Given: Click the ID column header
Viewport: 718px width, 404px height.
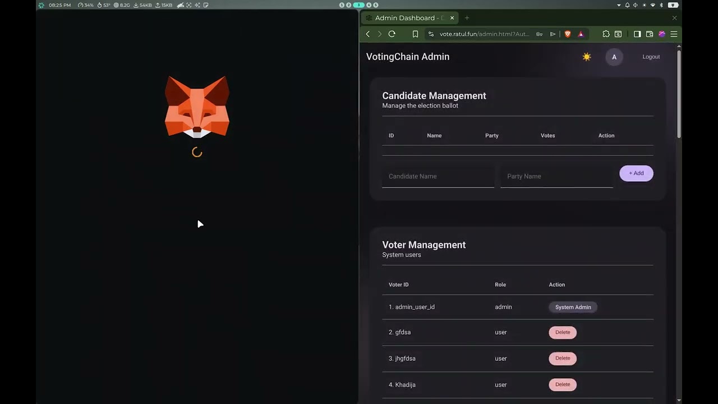Looking at the screenshot, I should 392,136.
